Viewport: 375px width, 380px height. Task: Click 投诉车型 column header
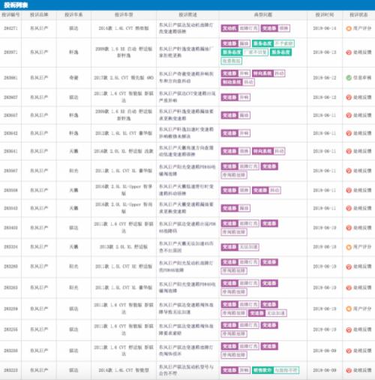tap(124, 15)
